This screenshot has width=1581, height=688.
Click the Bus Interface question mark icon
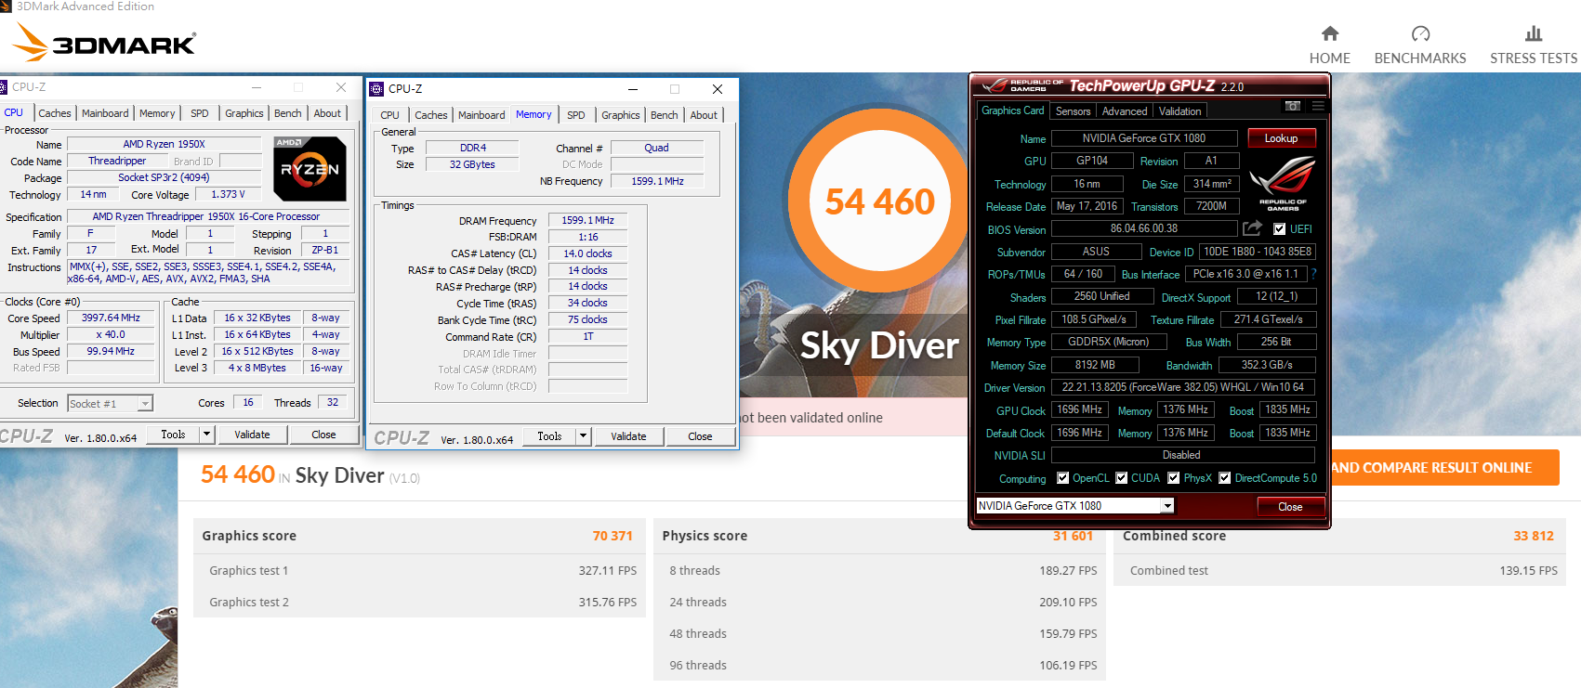tap(1313, 274)
